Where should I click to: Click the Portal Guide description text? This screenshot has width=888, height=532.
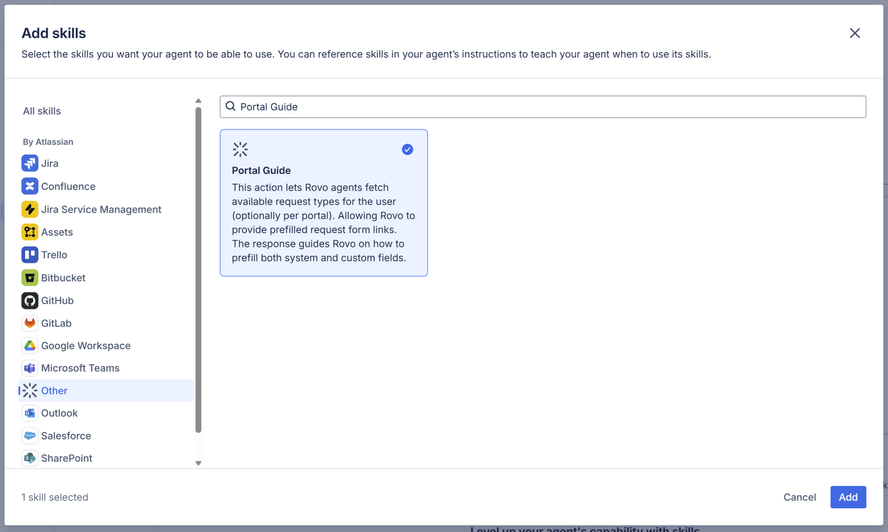tap(324, 223)
